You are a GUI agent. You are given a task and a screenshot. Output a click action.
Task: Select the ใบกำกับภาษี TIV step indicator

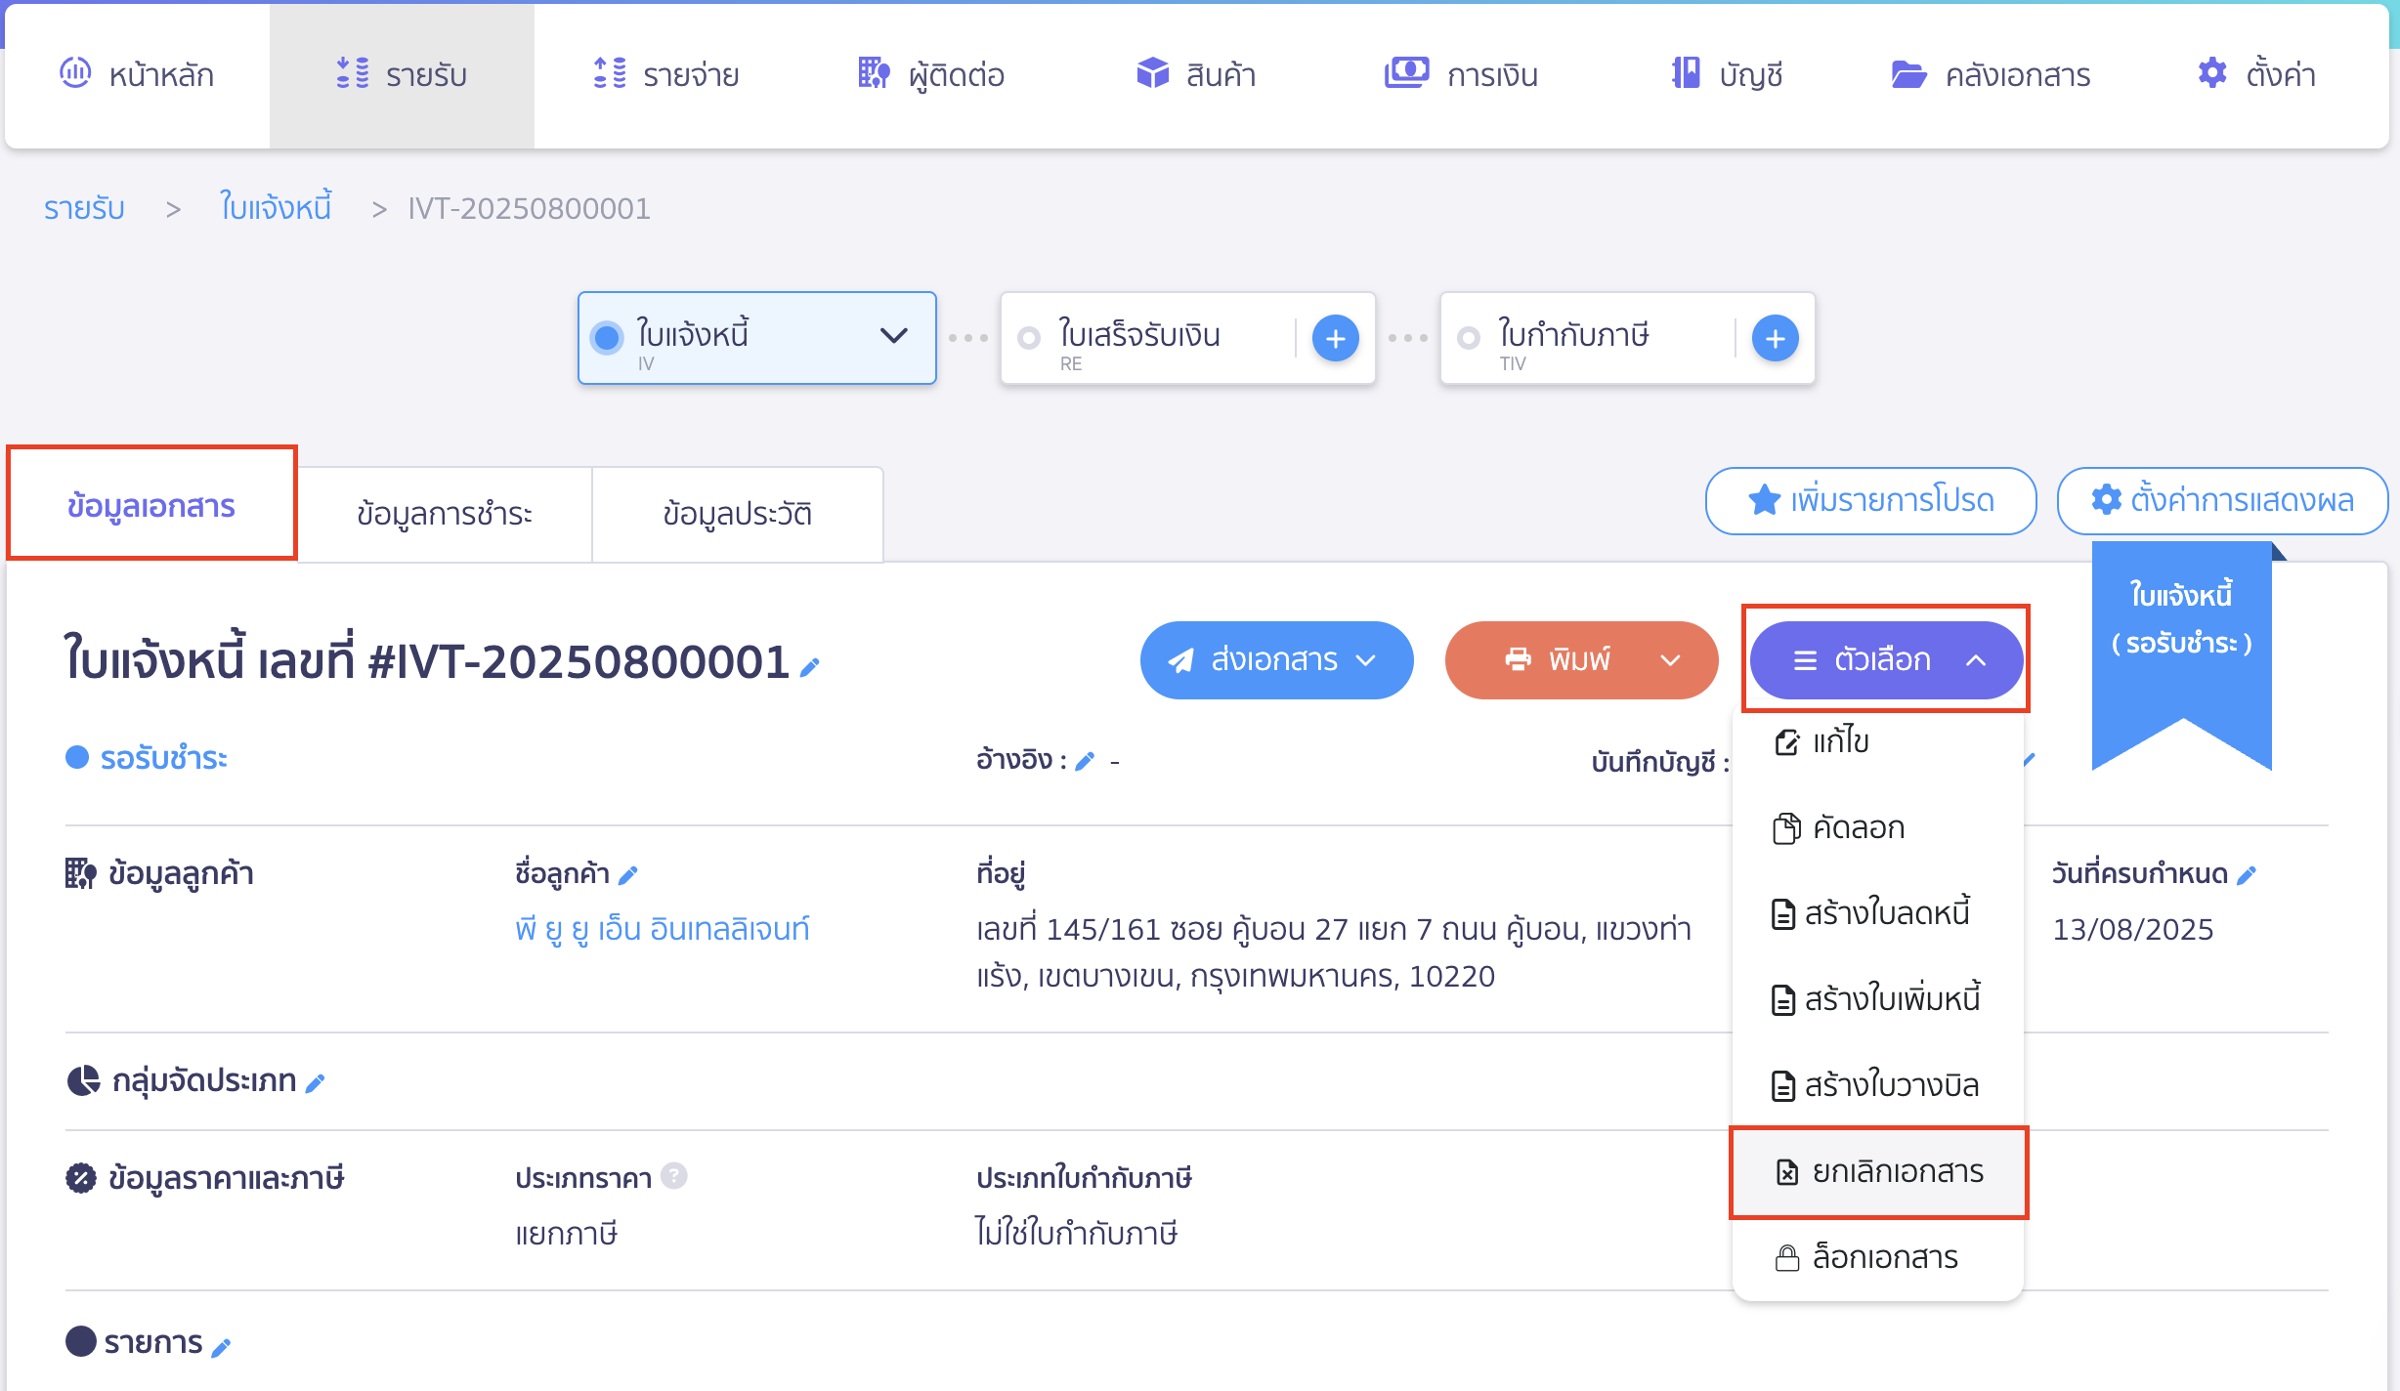click(x=1469, y=338)
